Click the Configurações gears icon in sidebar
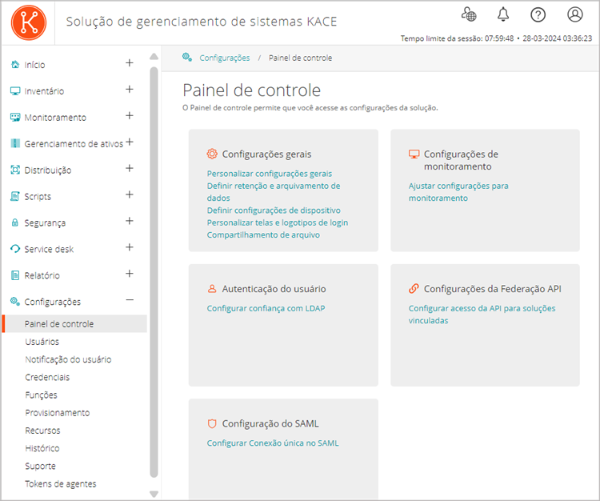 (15, 302)
